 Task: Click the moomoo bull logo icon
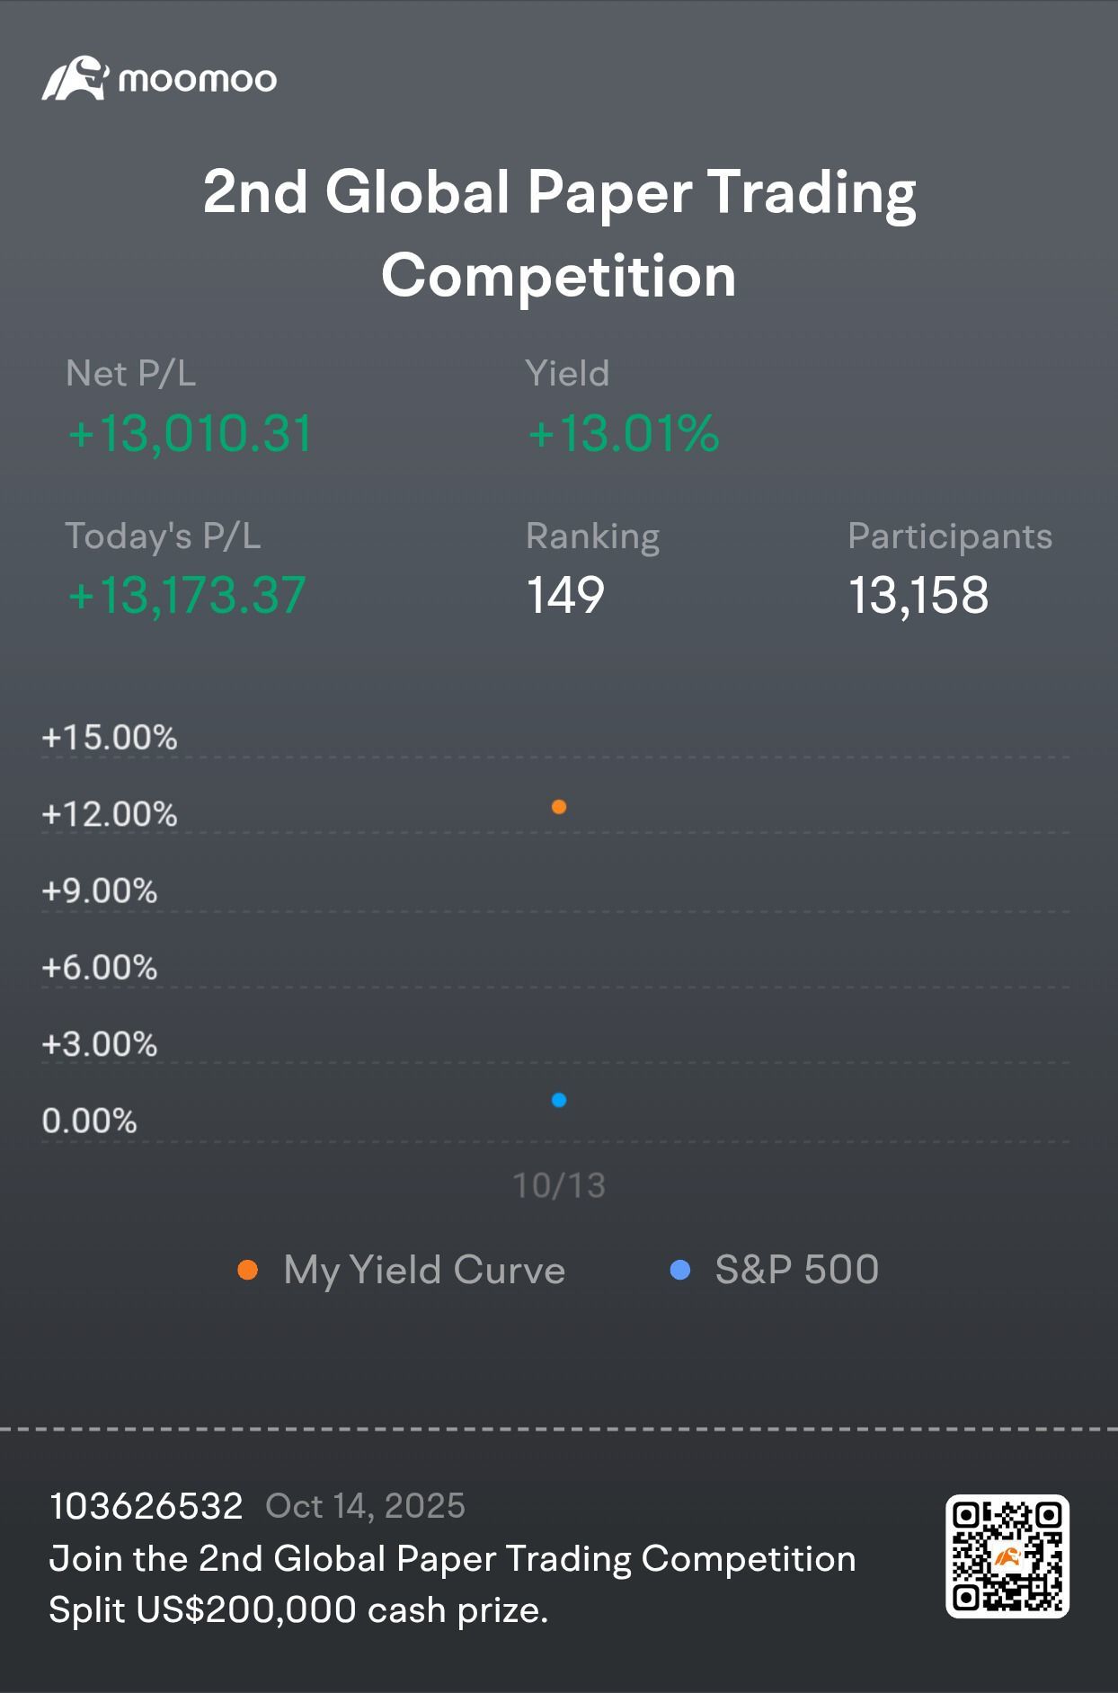[x=75, y=79]
